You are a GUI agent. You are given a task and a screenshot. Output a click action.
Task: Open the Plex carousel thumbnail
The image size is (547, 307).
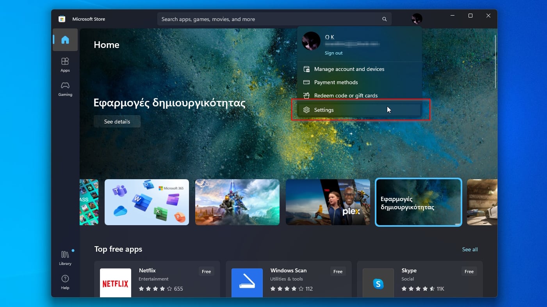click(x=328, y=202)
